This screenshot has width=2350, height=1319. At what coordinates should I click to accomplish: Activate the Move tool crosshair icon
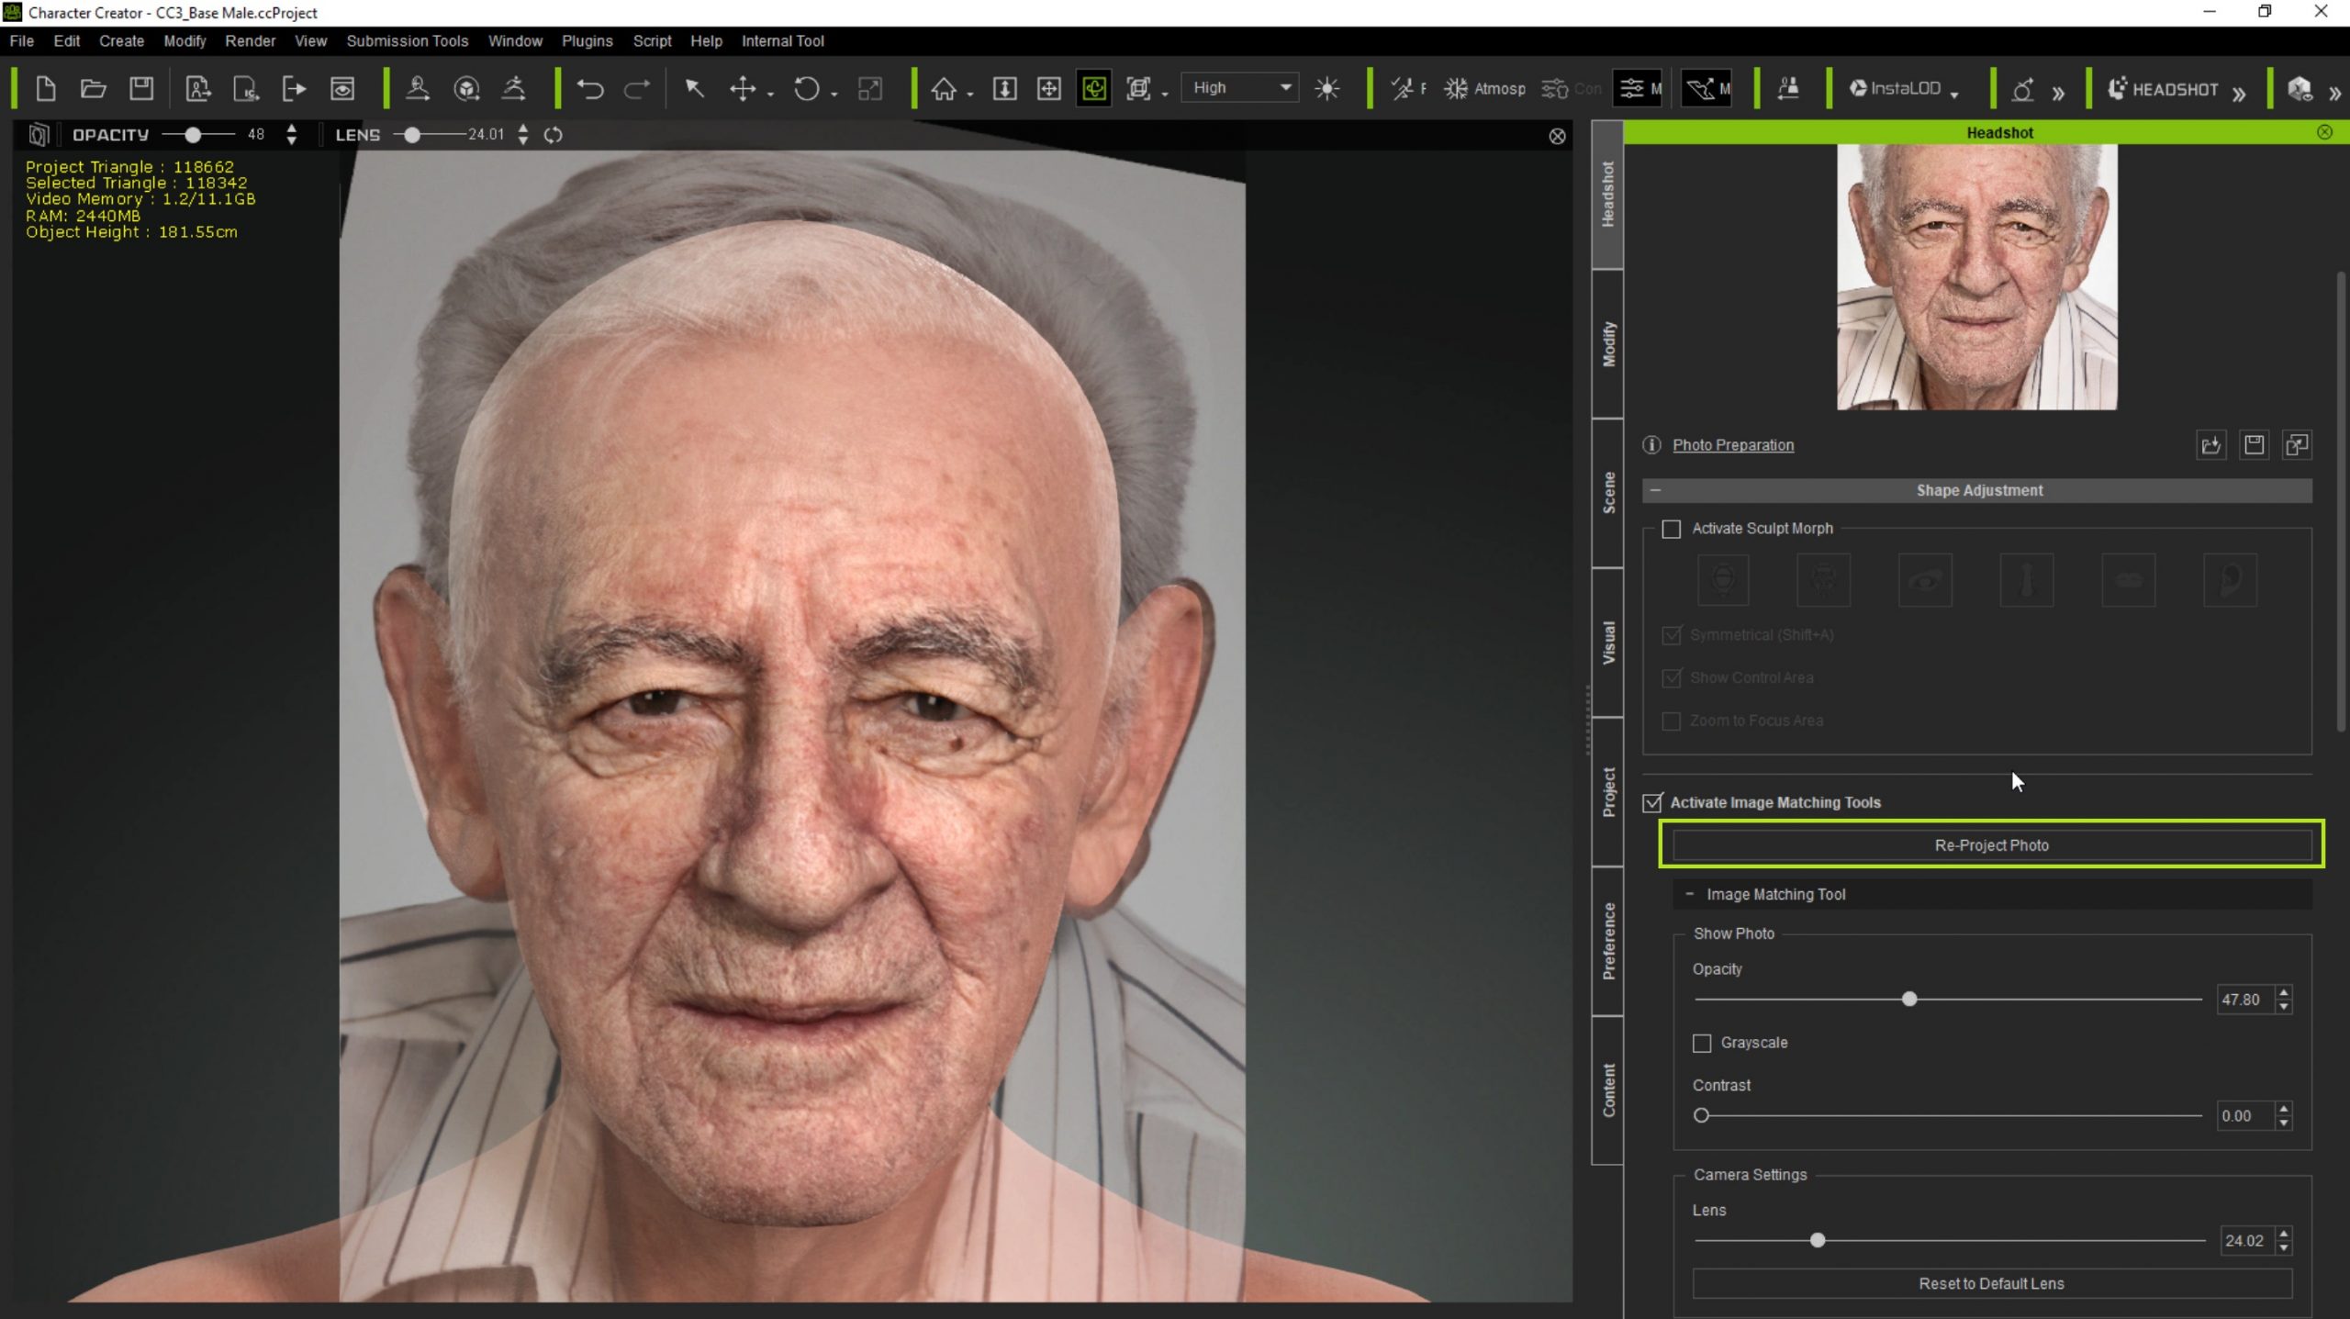pos(742,89)
